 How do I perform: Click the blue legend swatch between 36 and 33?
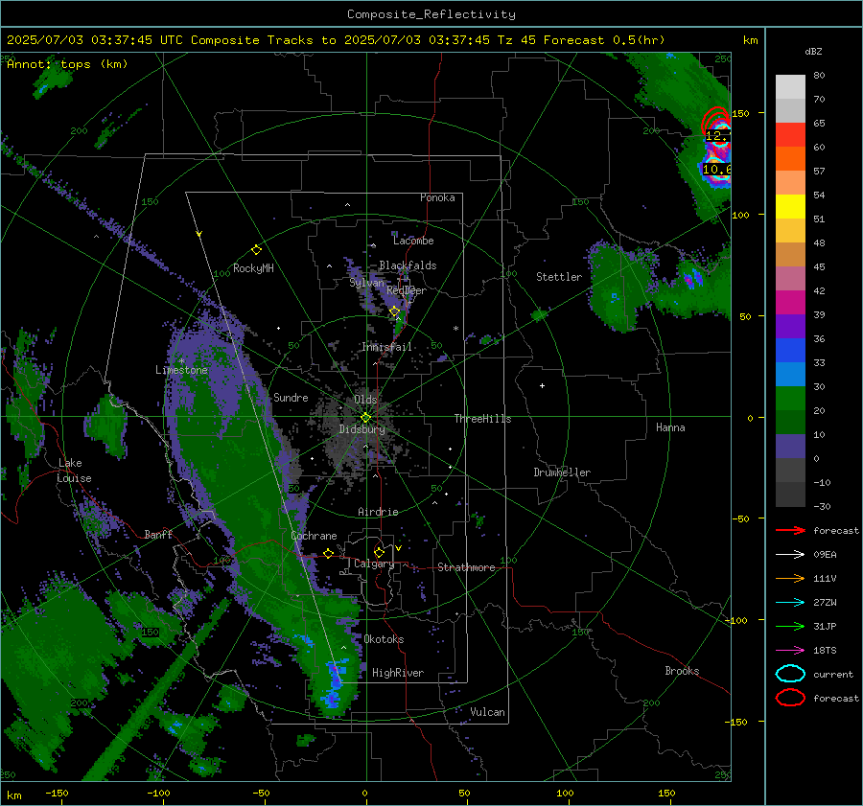pyautogui.click(x=790, y=351)
